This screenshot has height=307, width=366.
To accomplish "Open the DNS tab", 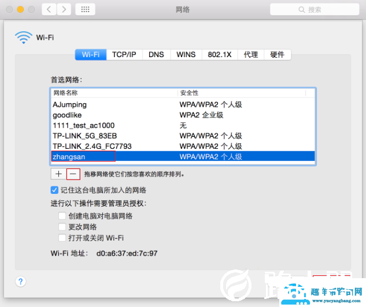I will tap(156, 54).
